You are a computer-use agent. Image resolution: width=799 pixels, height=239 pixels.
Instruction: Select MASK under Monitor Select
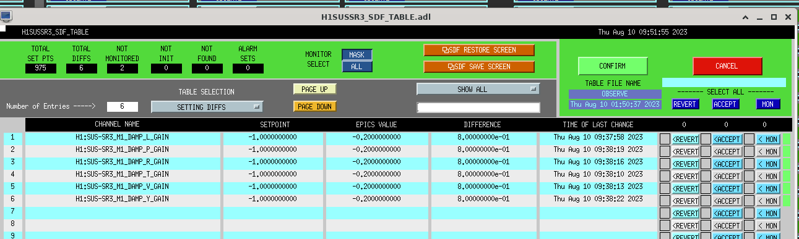click(x=356, y=55)
